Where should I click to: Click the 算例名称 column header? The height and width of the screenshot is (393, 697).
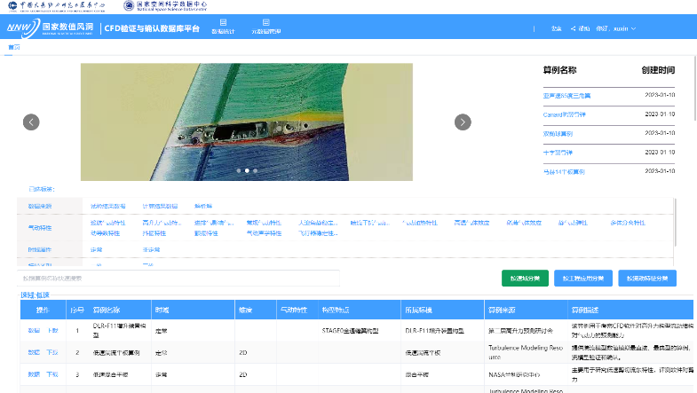pyautogui.click(x=107, y=310)
